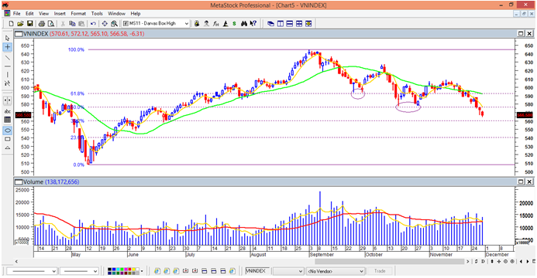This screenshot has width=537, height=278.
Task: Select the horizontal line tool
Action: click(8, 66)
